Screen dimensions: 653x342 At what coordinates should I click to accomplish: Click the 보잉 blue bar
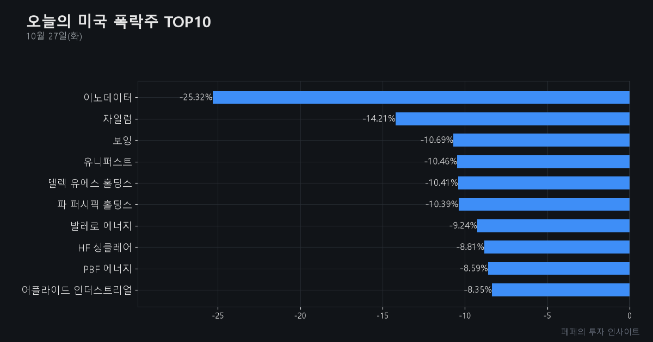[x=541, y=140]
